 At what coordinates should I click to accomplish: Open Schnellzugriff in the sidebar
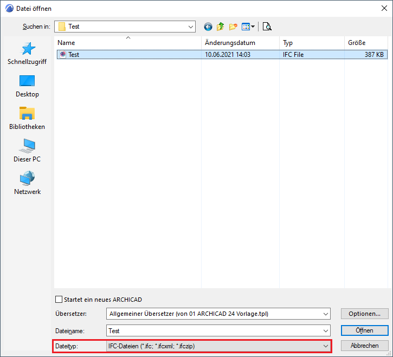(27, 54)
